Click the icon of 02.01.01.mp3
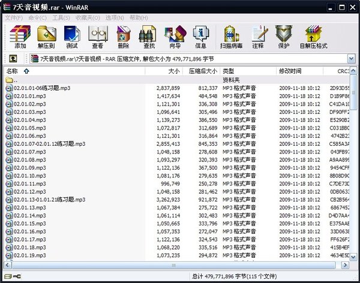 click(x=9, y=96)
